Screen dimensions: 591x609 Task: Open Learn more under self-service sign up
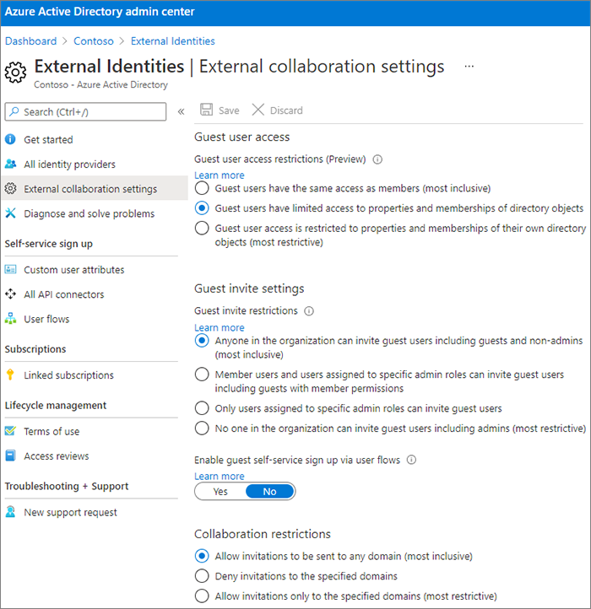click(x=220, y=476)
